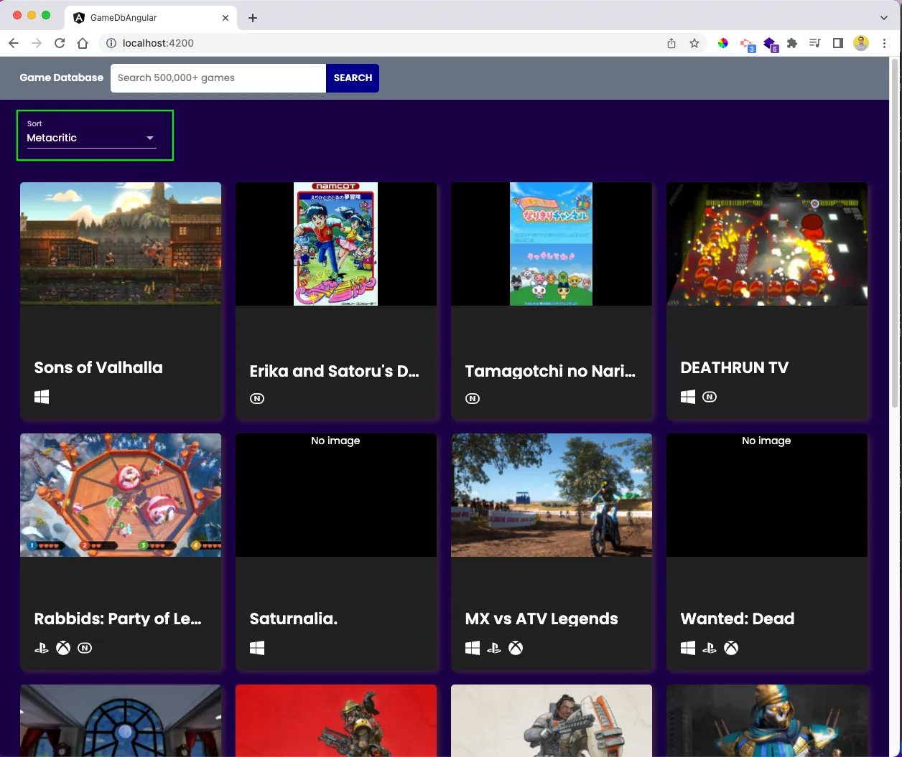Bookmark this page with the star icon
This screenshot has height=757, width=902.
click(694, 43)
